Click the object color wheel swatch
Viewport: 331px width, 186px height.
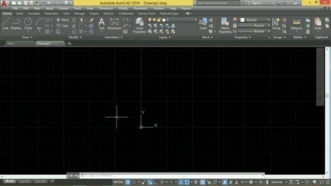(x=235, y=20)
